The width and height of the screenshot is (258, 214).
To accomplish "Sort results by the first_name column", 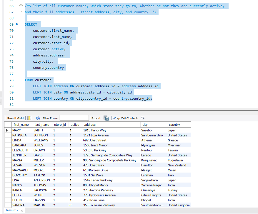I will 21,124.
